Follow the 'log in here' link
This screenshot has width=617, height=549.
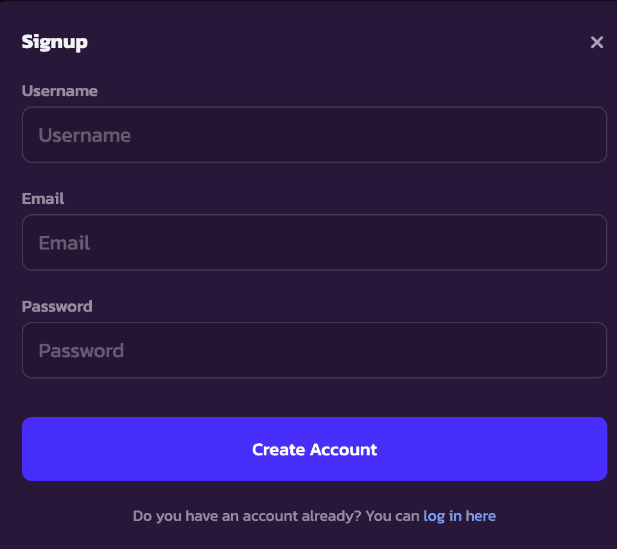click(x=459, y=516)
